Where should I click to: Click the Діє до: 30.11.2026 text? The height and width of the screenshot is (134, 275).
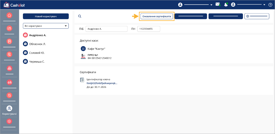(97, 87)
